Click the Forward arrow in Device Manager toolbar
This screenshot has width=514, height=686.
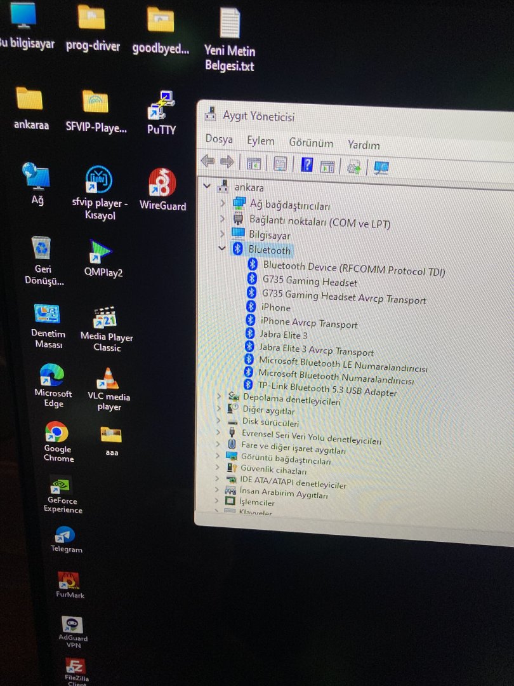click(x=227, y=162)
